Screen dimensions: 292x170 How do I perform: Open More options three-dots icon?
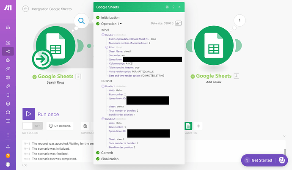click(x=8, y=135)
